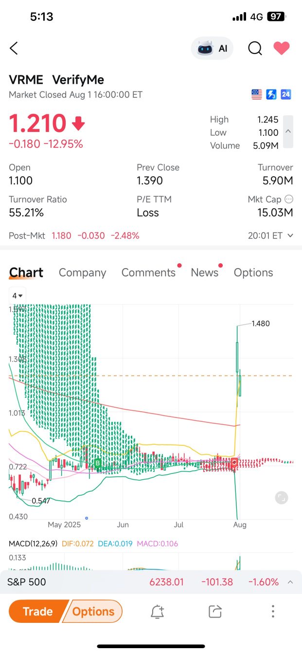Screen dimensions: 302x654
Task: Toggle the pink heart favorite icon
Action: click(282, 48)
